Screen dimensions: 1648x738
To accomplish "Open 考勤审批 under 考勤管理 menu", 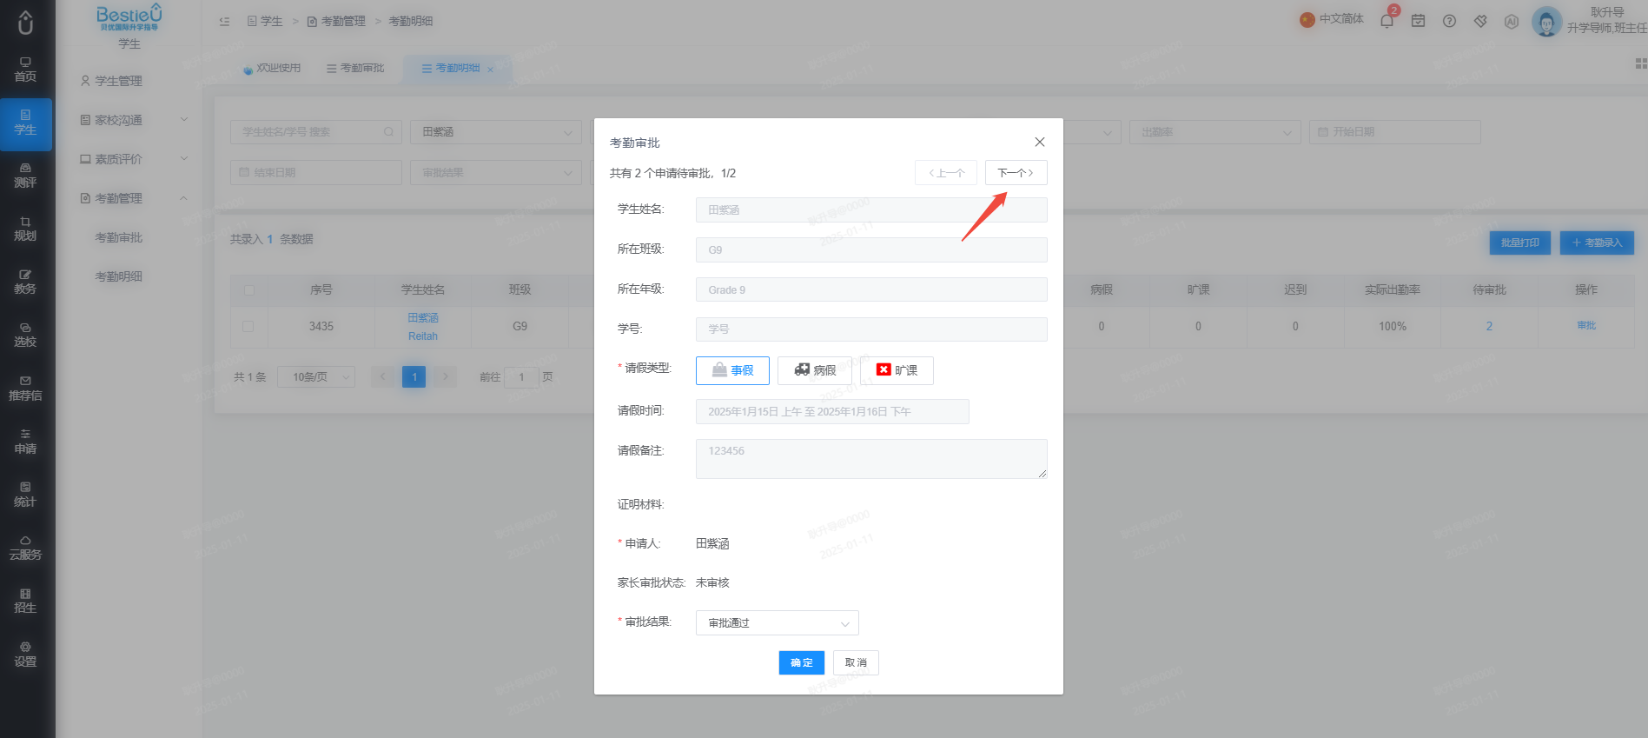I will [118, 237].
